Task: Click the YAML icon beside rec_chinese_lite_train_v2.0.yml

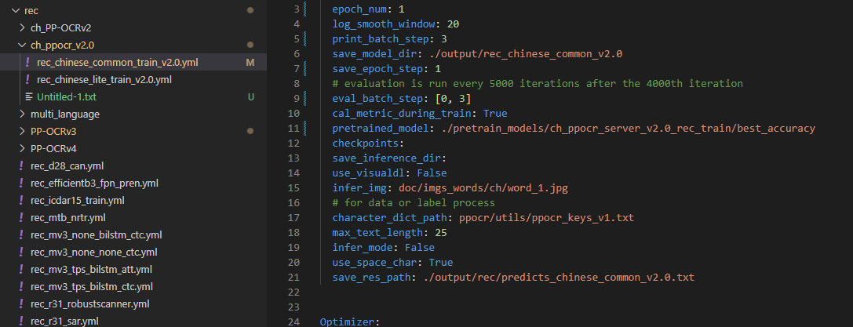Action: [x=28, y=80]
